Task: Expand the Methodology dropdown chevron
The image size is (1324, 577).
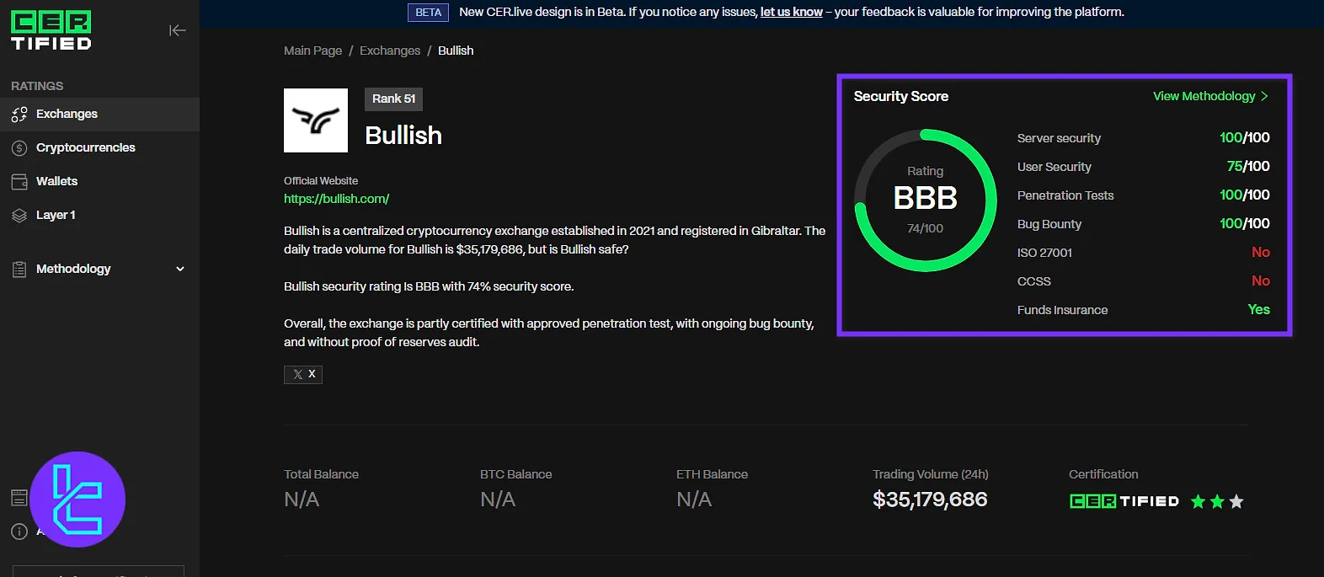Action: [179, 269]
